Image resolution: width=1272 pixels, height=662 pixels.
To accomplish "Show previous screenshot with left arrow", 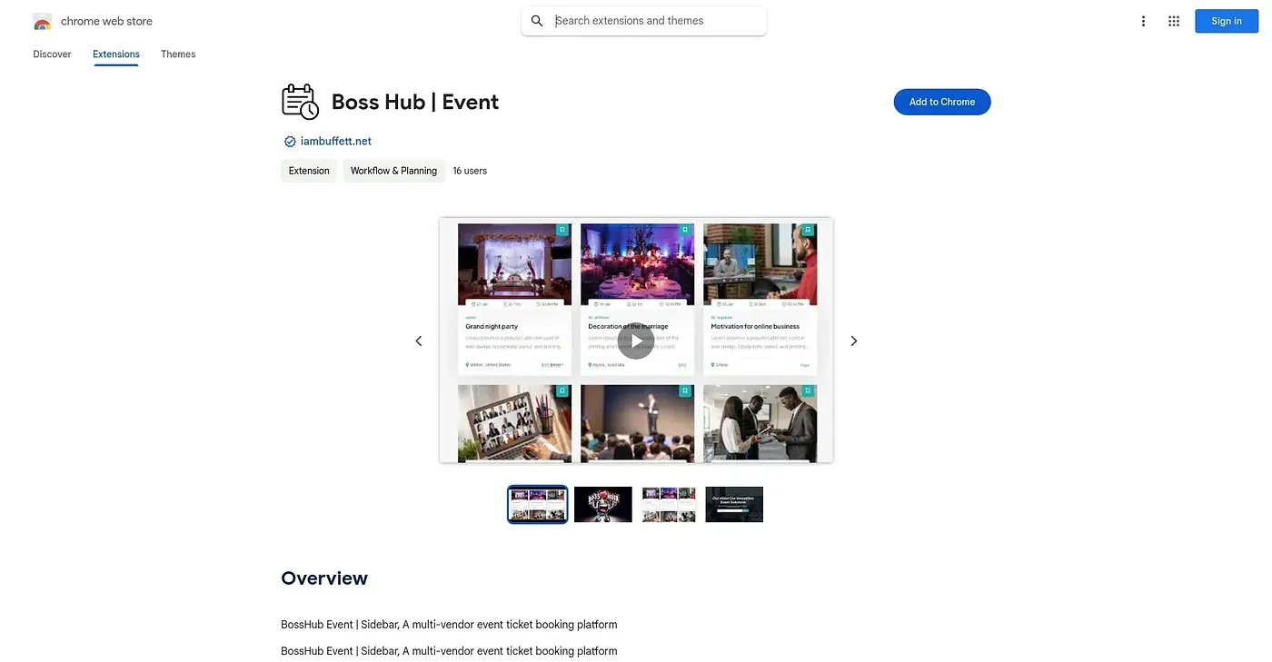I will pyautogui.click(x=419, y=341).
